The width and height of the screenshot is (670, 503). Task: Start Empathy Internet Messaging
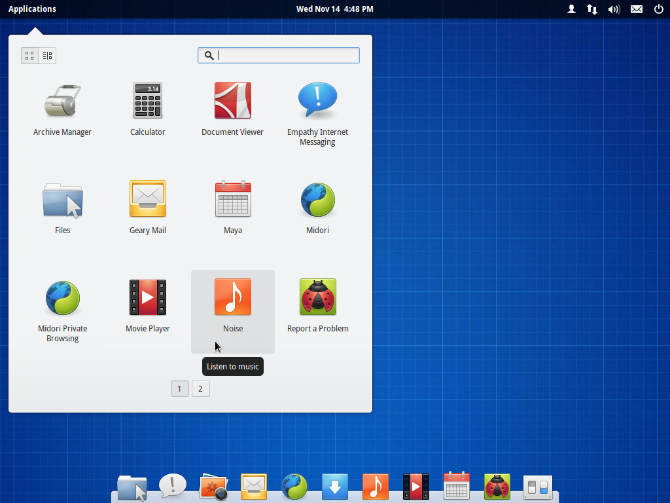pos(317,100)
